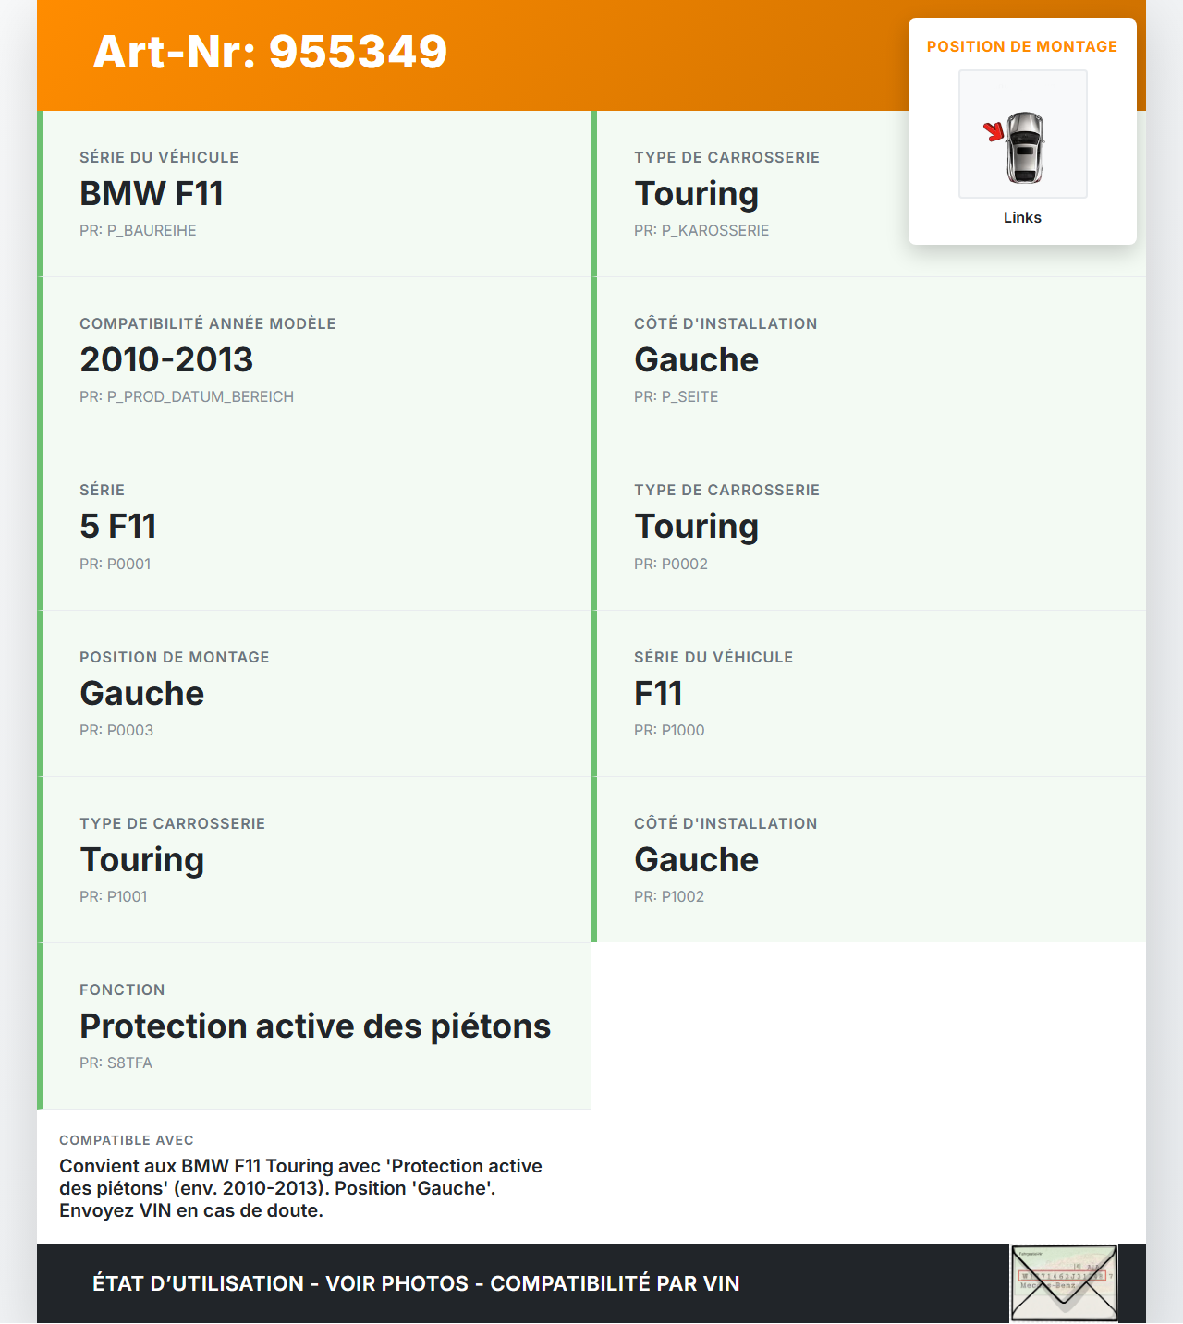Click 'F11' above PR: P1000

coord(658,694)
